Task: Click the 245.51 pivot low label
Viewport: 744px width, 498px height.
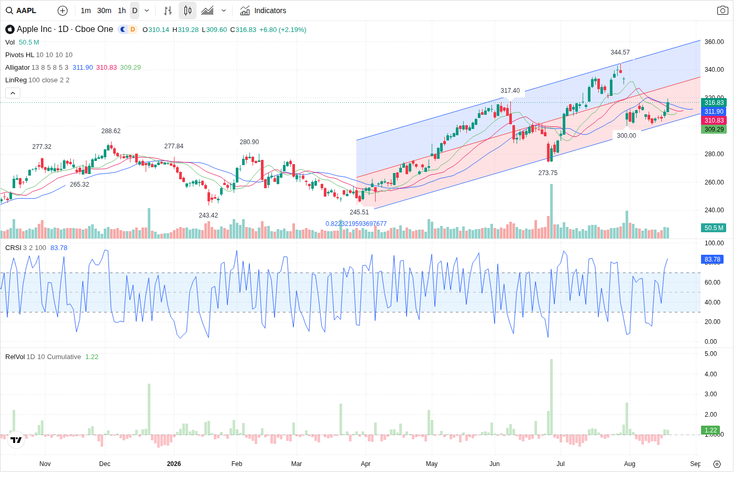Action: [359, 212]
